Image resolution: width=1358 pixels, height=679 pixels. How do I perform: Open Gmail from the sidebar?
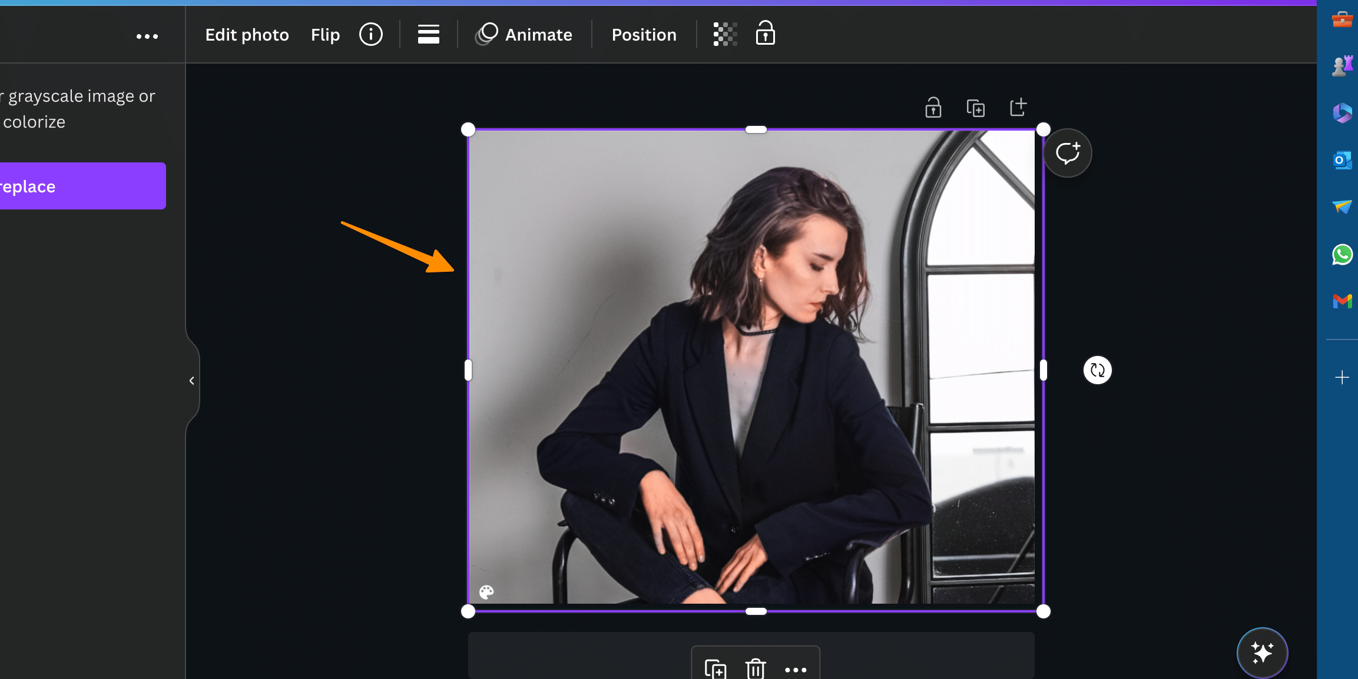tap(1342, 301)
